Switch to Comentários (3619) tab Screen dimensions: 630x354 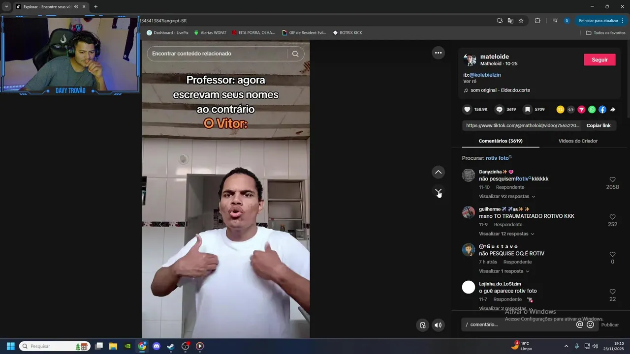pos(501,141)
